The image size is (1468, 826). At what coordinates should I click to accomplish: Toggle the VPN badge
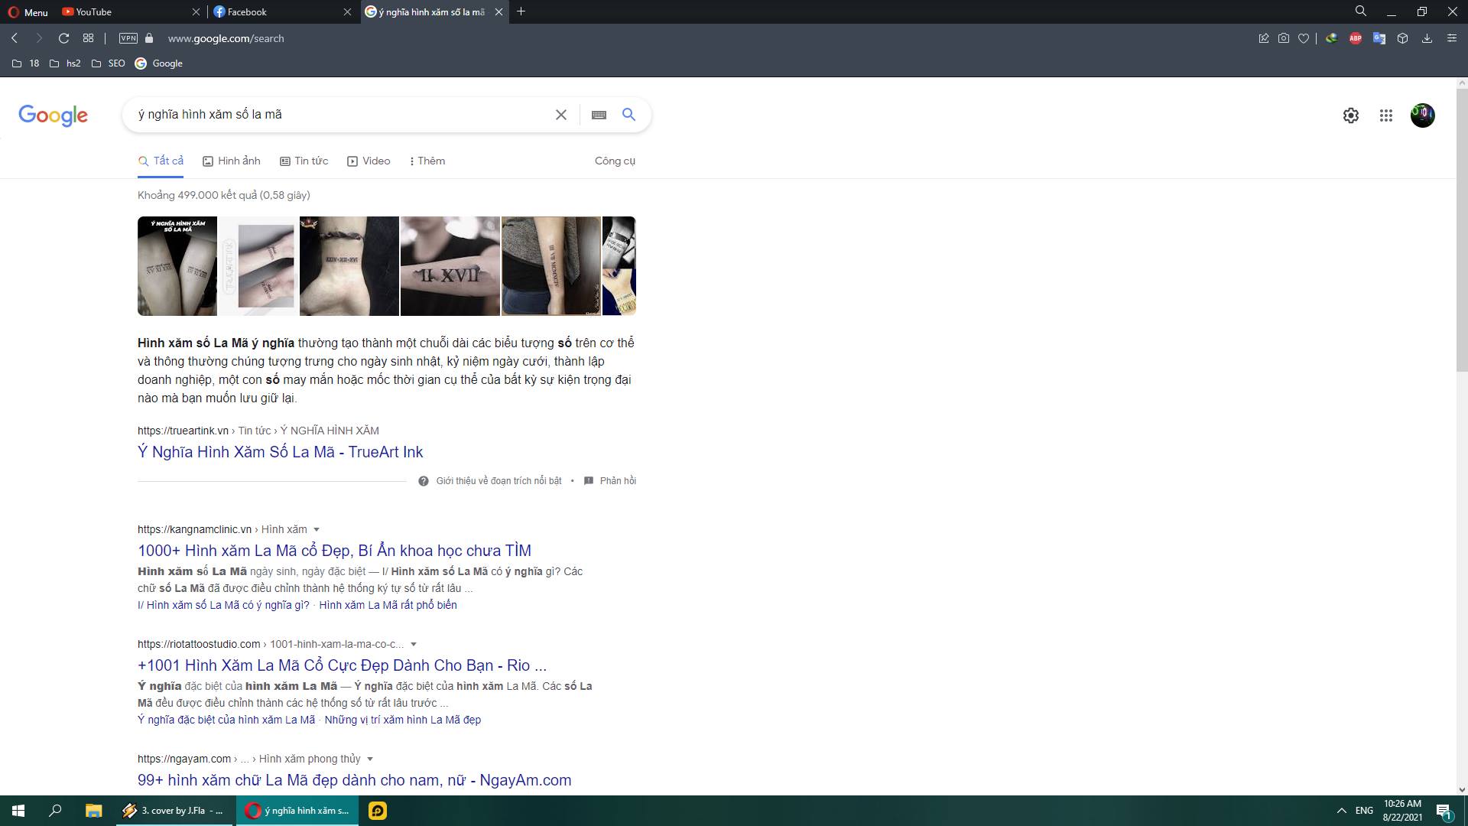click(x=128, y=38)
